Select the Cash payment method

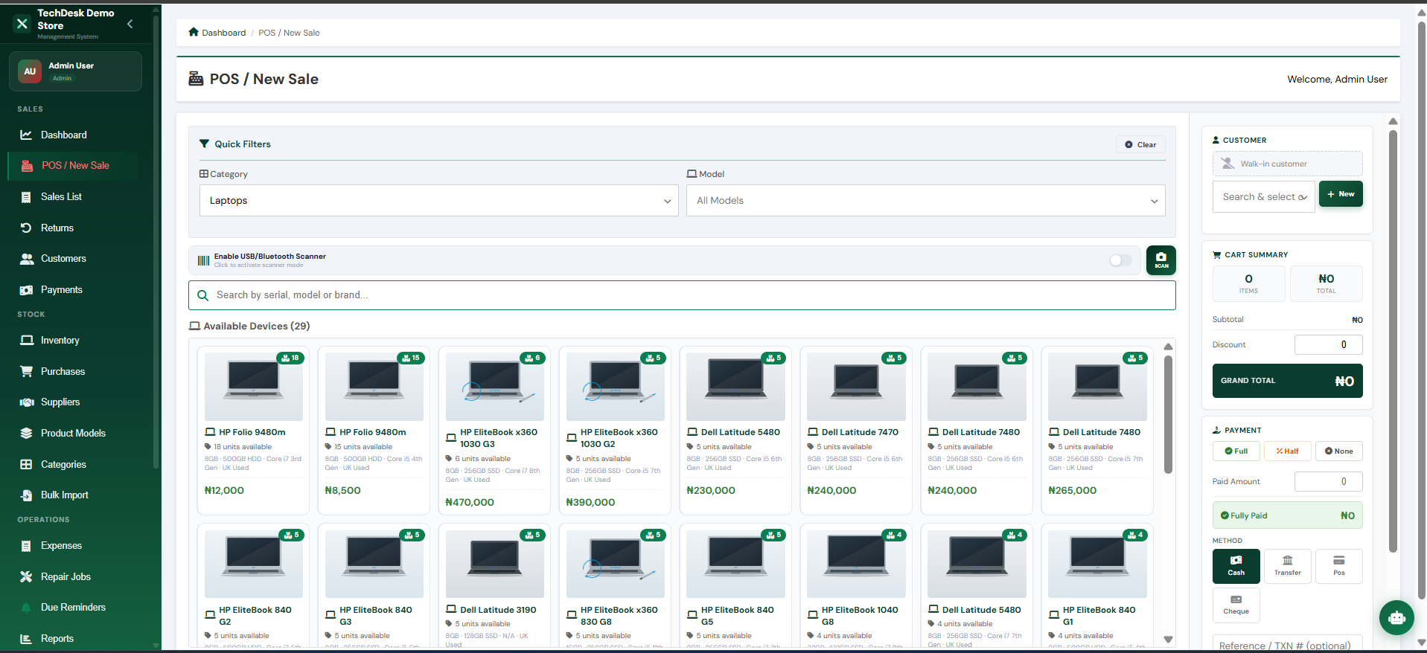[1236, 566]
